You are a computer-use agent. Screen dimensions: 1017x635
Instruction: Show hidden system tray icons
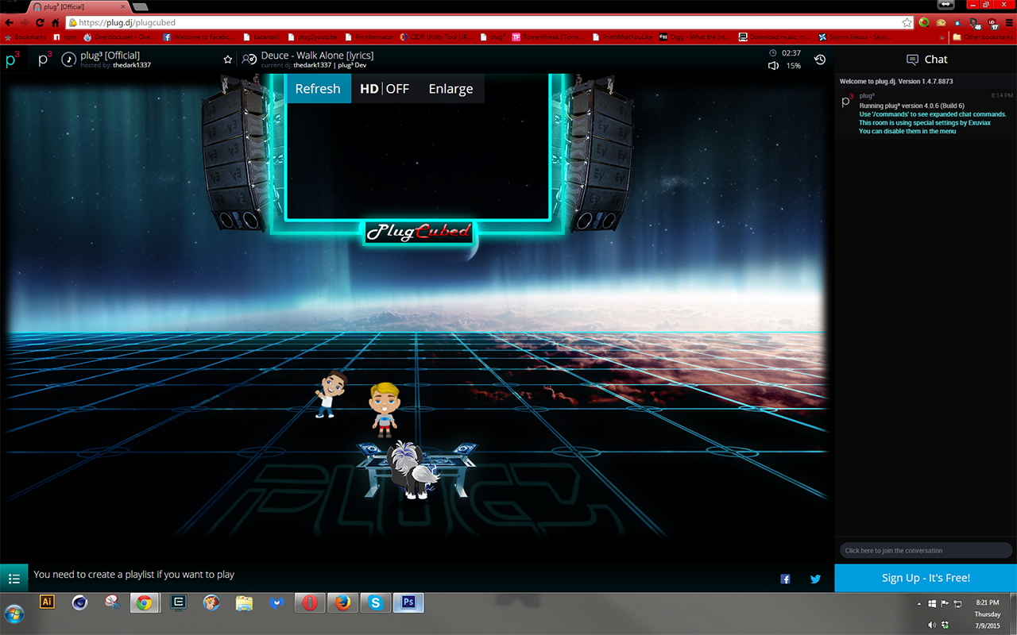pos(920,603)
